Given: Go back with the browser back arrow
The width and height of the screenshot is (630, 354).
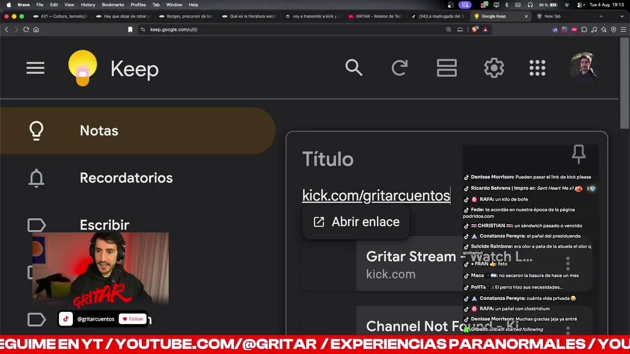Looking at the screenshot, I should pos(6,29).
